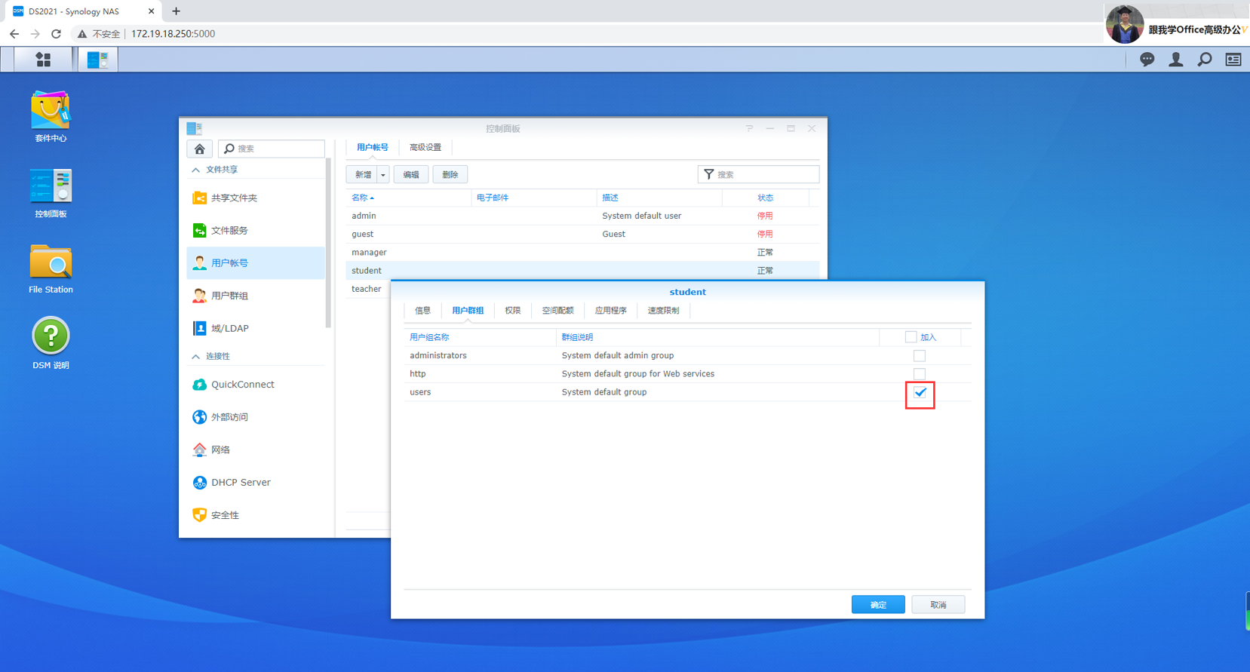
Task: Switch to the Permissions tab in student dialog
Action: pyautogui.click(x=513, y=311)
